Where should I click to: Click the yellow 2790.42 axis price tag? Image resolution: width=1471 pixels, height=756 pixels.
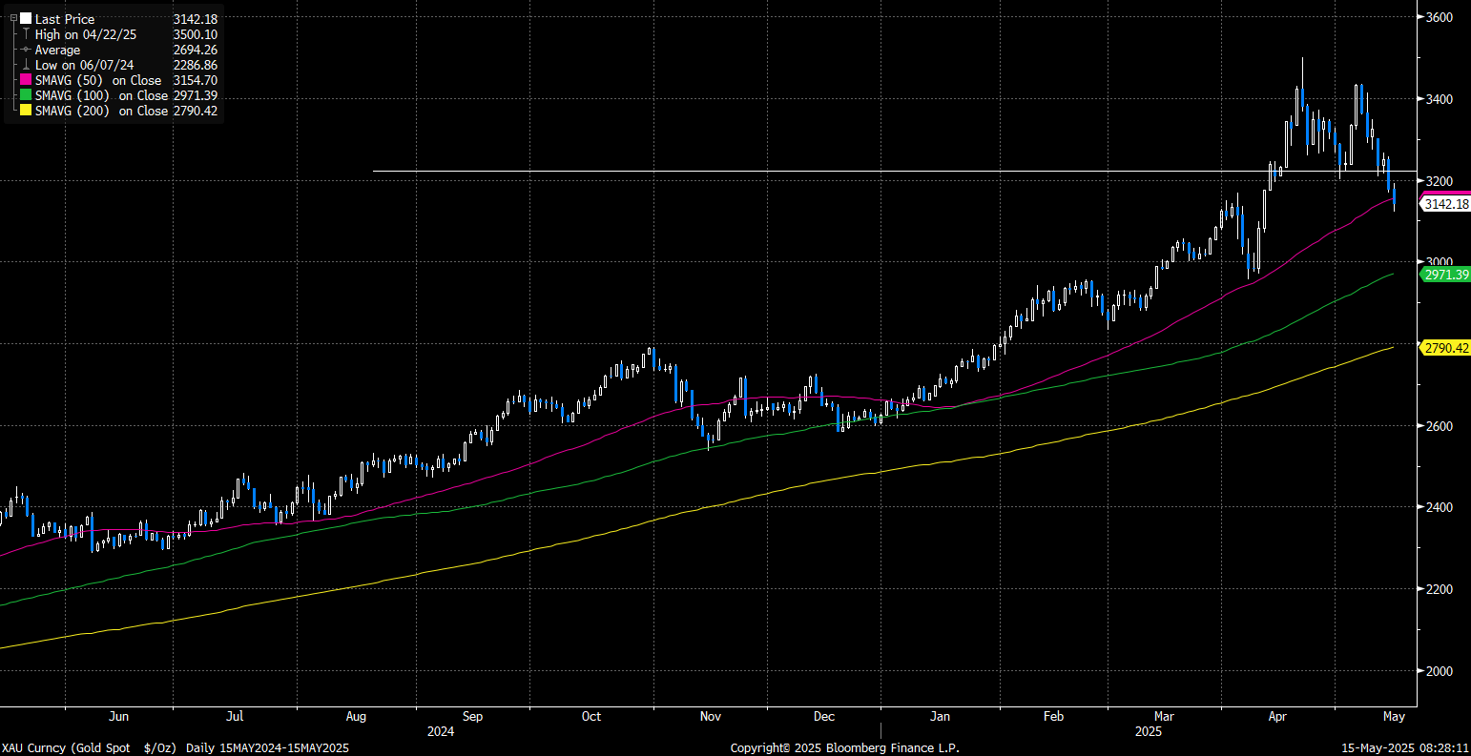click(x=1444, y=348)
